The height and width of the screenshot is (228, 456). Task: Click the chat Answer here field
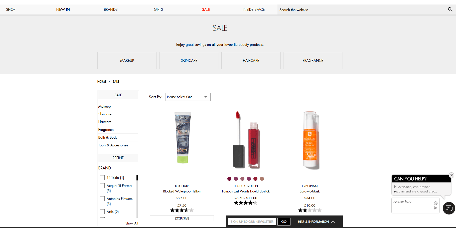pyautogui.click(x=413, y=205)
